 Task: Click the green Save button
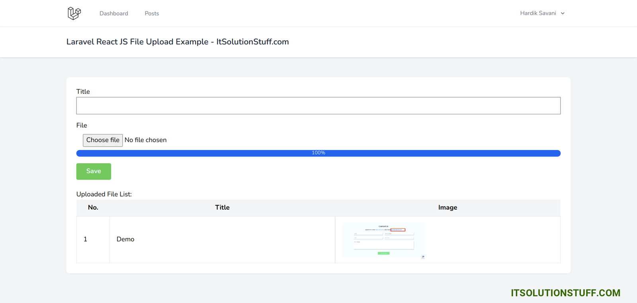coord(94,171)
